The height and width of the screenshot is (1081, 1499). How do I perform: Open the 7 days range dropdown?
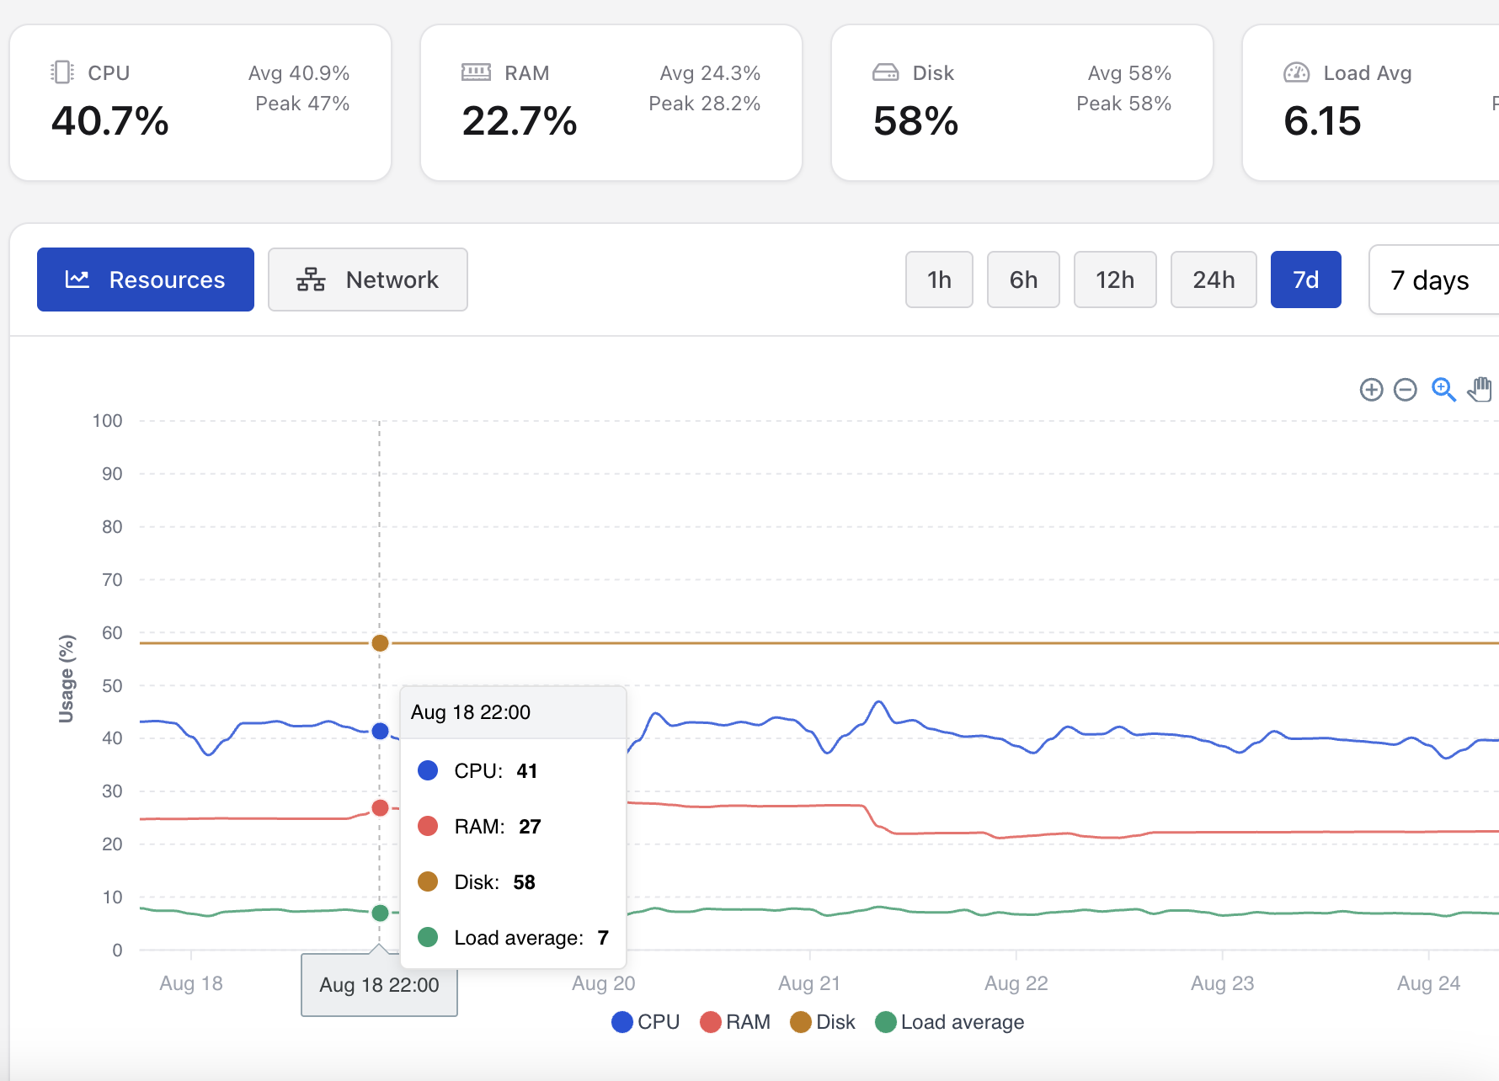point(1434,280)
